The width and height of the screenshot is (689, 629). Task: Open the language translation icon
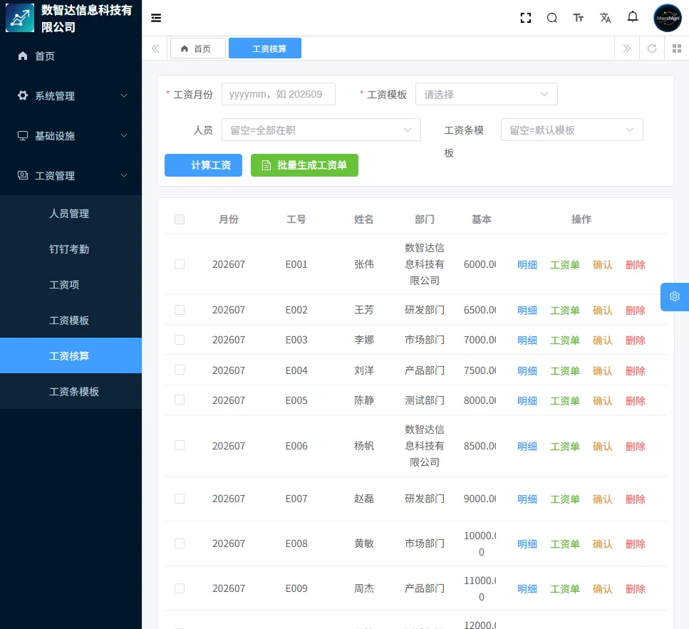pyautogui.click(x=606, y=18)
